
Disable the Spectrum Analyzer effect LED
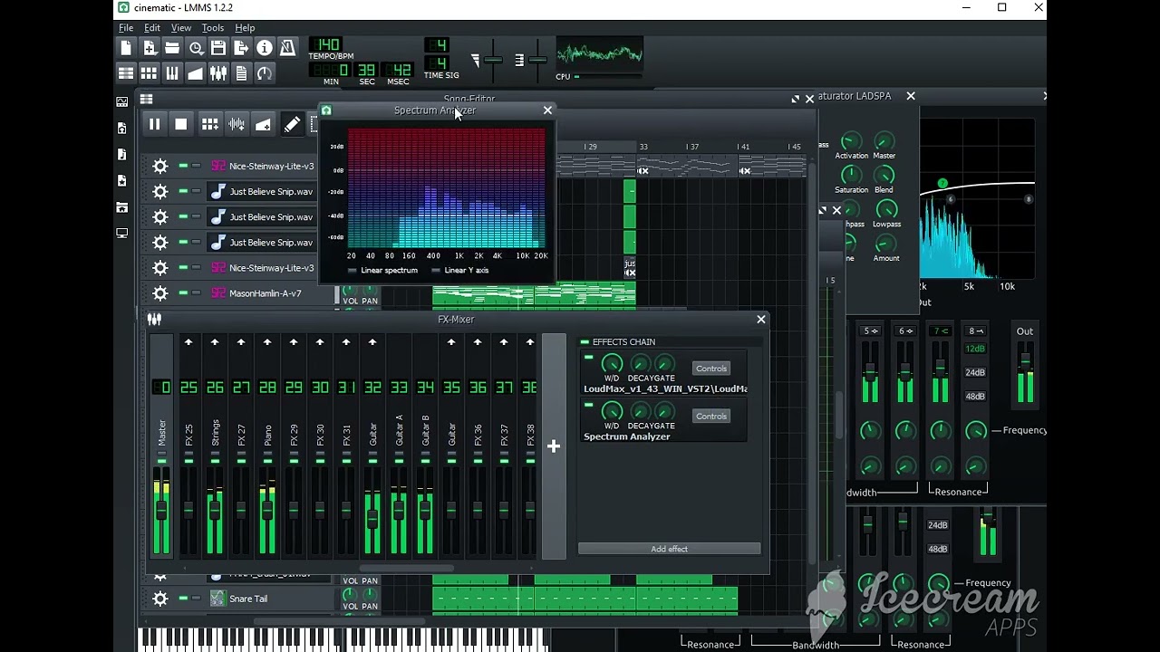point(589,407)
